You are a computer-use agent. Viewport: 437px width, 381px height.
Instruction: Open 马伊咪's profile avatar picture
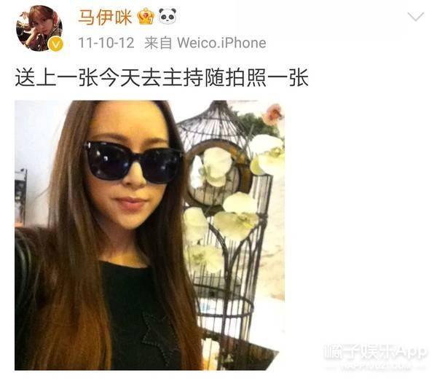[39, 28]
